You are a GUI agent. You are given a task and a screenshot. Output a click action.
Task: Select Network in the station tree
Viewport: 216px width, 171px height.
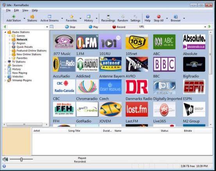tap(22, 40)
